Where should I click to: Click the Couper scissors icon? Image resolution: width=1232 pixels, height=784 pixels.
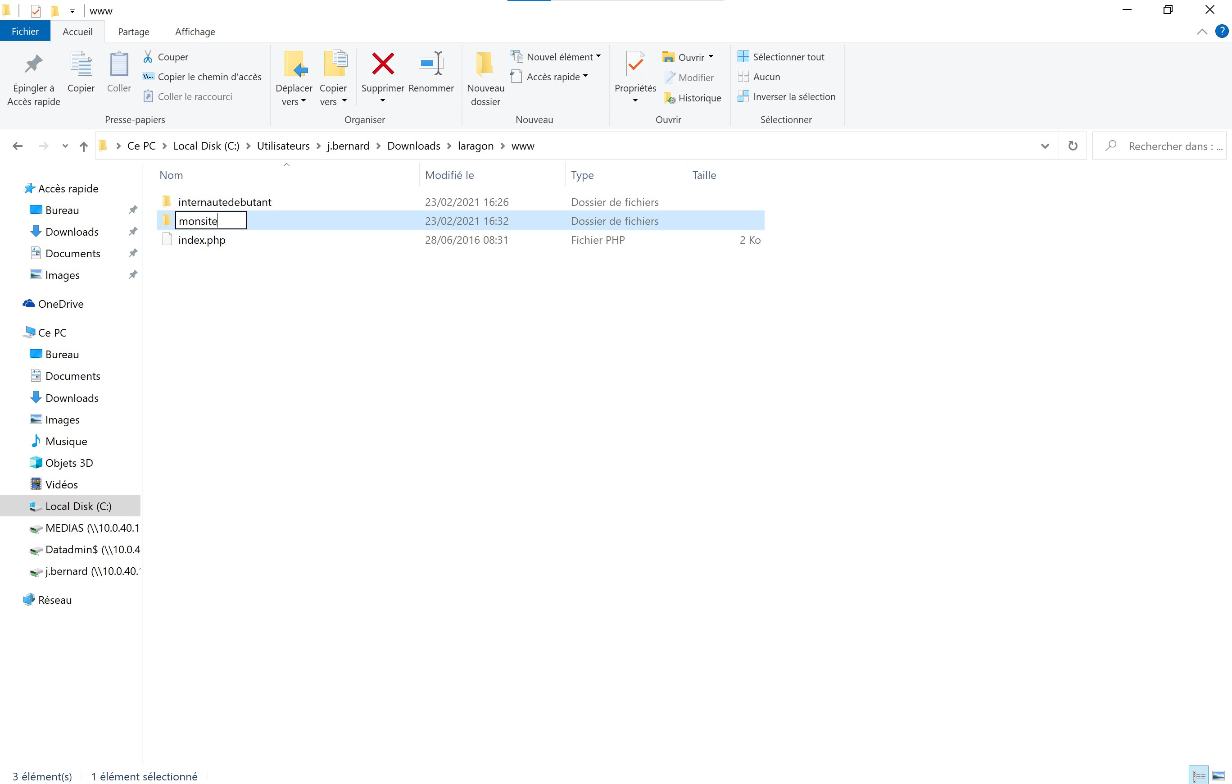click(x=148, y=57)
